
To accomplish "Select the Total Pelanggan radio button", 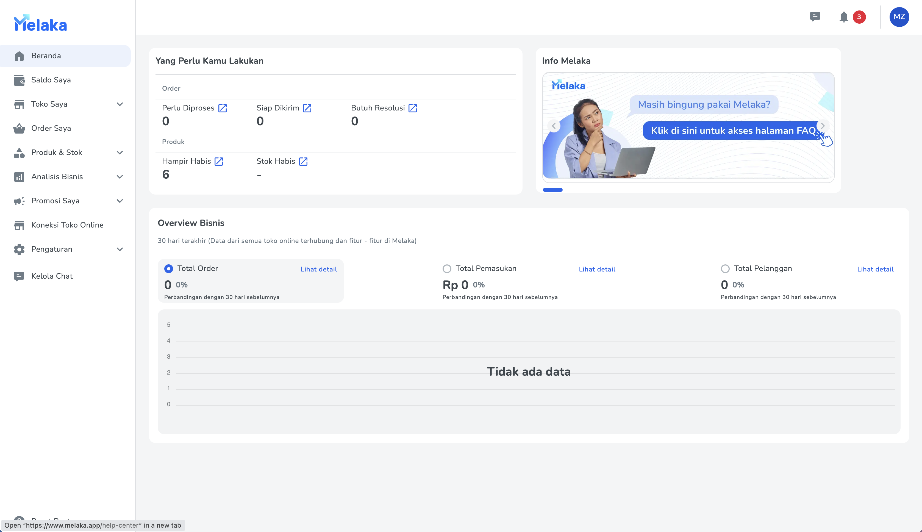I will pyautogui.click(x=725, y=269).
